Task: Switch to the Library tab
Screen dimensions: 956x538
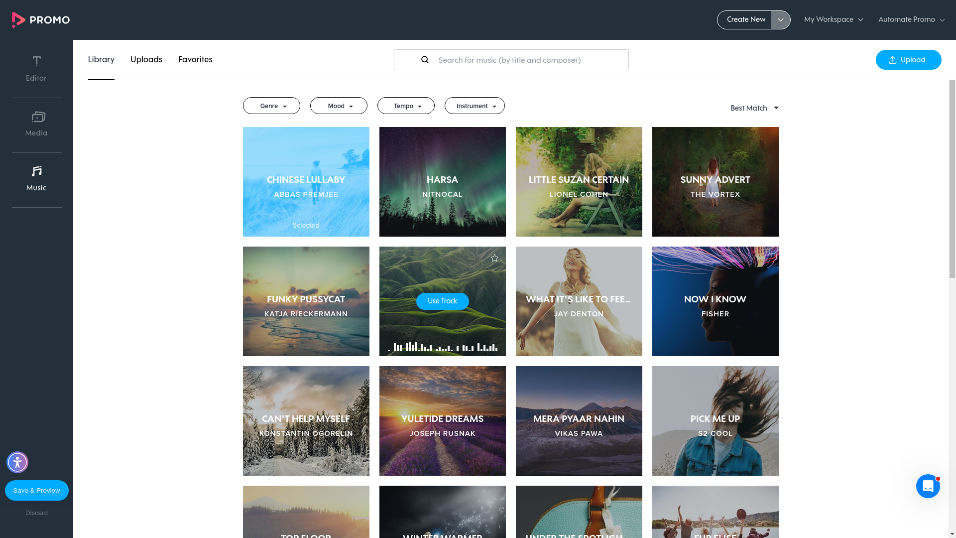Action: click(x=101, y=60)
